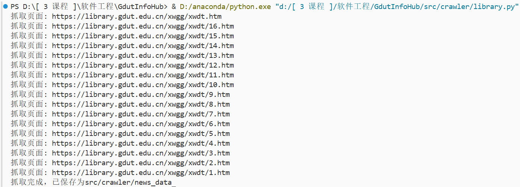Image resolution: width=520 pixels, height=187 pixels.
Task: Open the xwdt/16.htm URL
Action: (143, 26)
